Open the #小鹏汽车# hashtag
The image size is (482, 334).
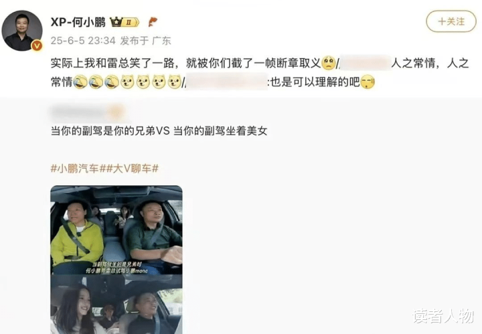click(78, 169)
